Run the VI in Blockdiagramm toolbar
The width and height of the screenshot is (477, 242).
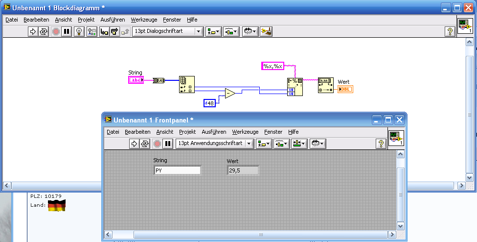(x=33, y=31)
